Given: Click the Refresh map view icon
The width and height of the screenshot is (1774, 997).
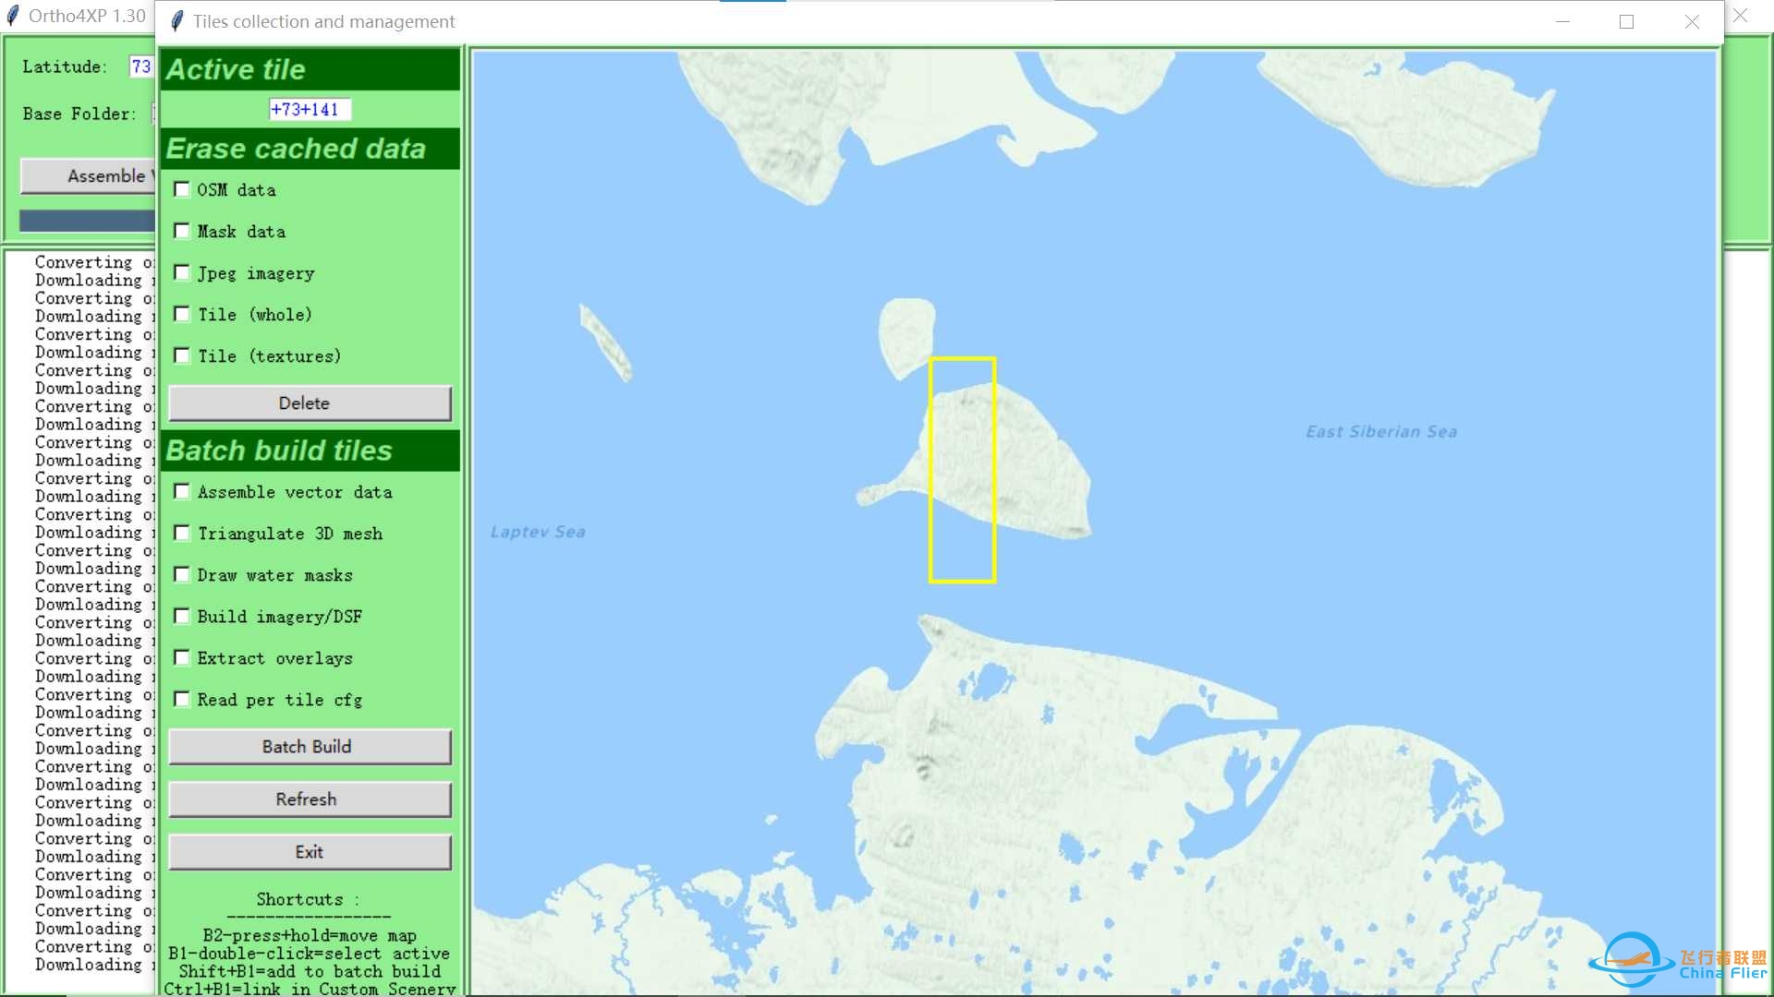Looking at the screenshot, I should pyautogui.click(x=306, y=799).
